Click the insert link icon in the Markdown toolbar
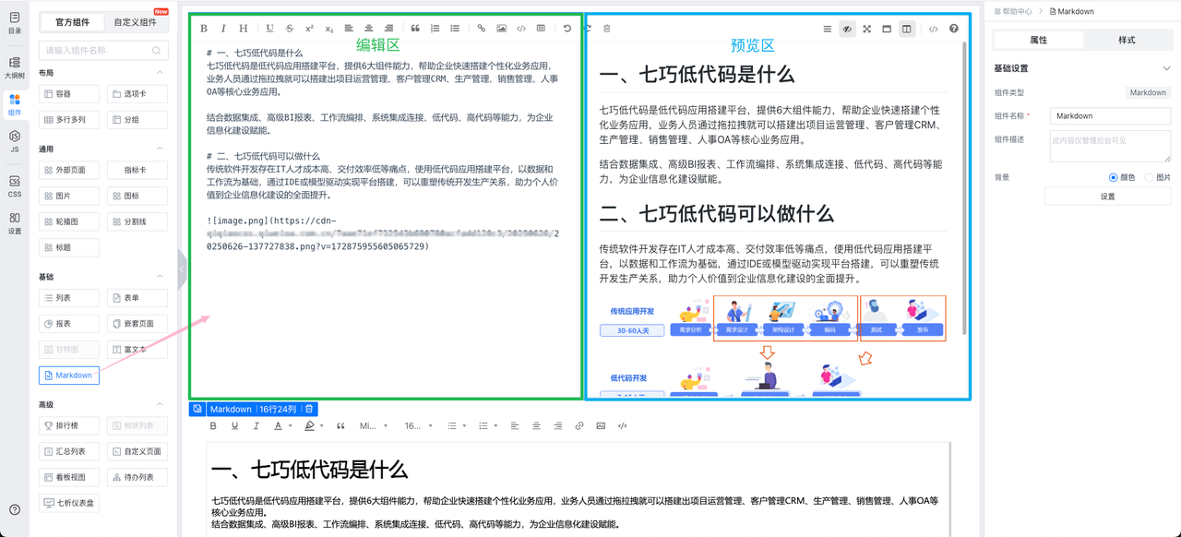This screenshot has height=537, width=1181. (x=482, y=29)
